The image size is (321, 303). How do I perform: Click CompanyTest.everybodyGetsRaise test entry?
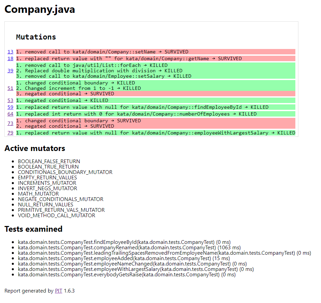point(127,275)
